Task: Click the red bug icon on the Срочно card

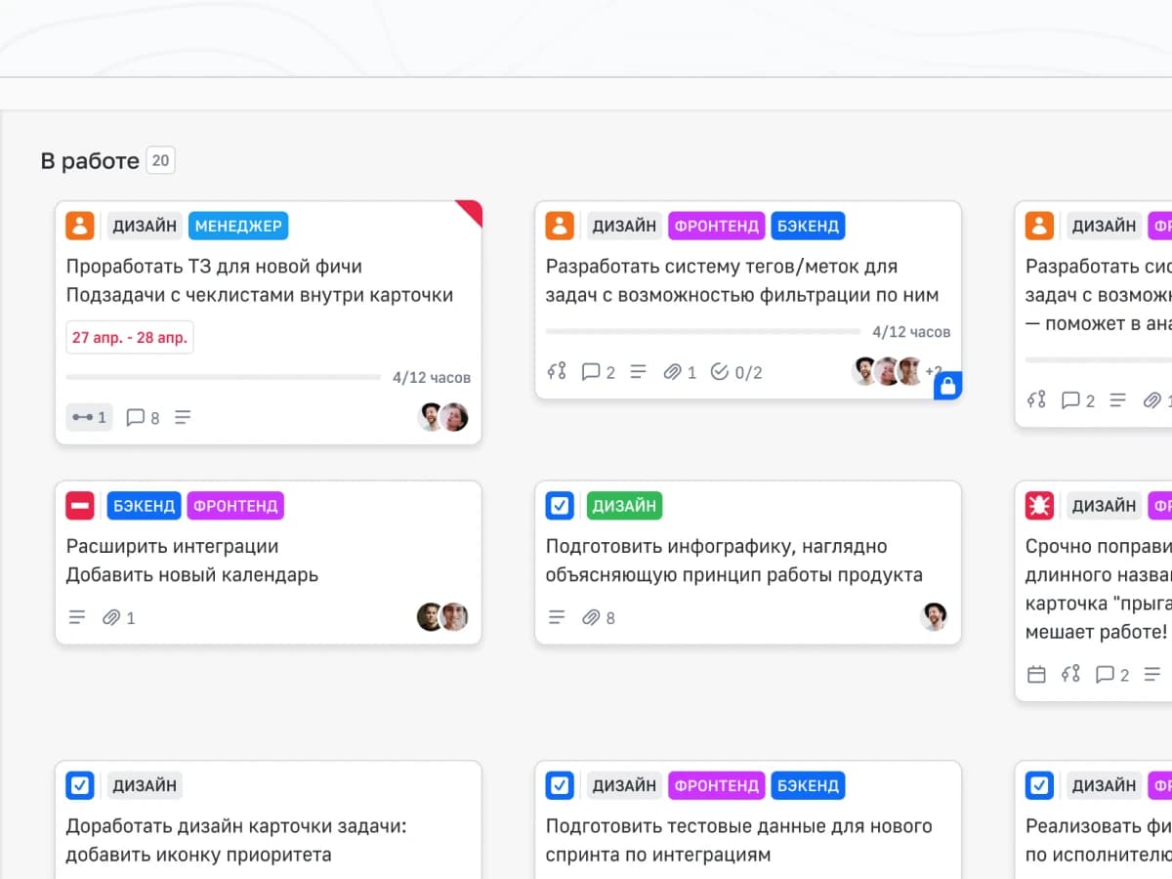Action: click(1038, 506)
